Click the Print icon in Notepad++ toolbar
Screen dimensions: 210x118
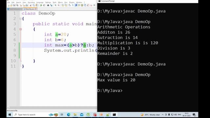tap(27, 5)
